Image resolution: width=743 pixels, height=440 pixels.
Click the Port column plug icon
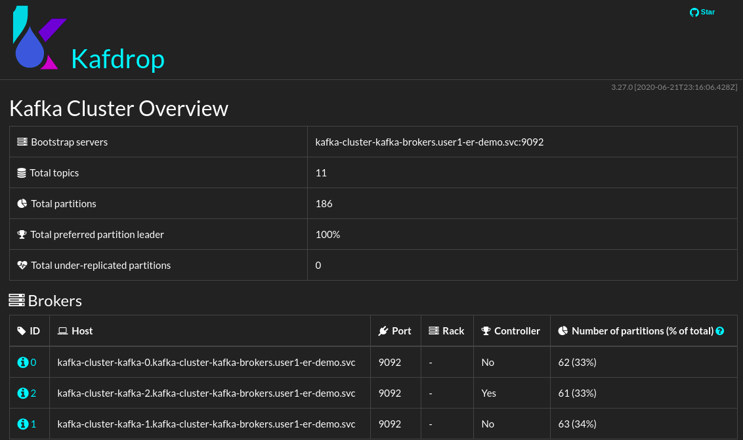(x=383, y=331)
